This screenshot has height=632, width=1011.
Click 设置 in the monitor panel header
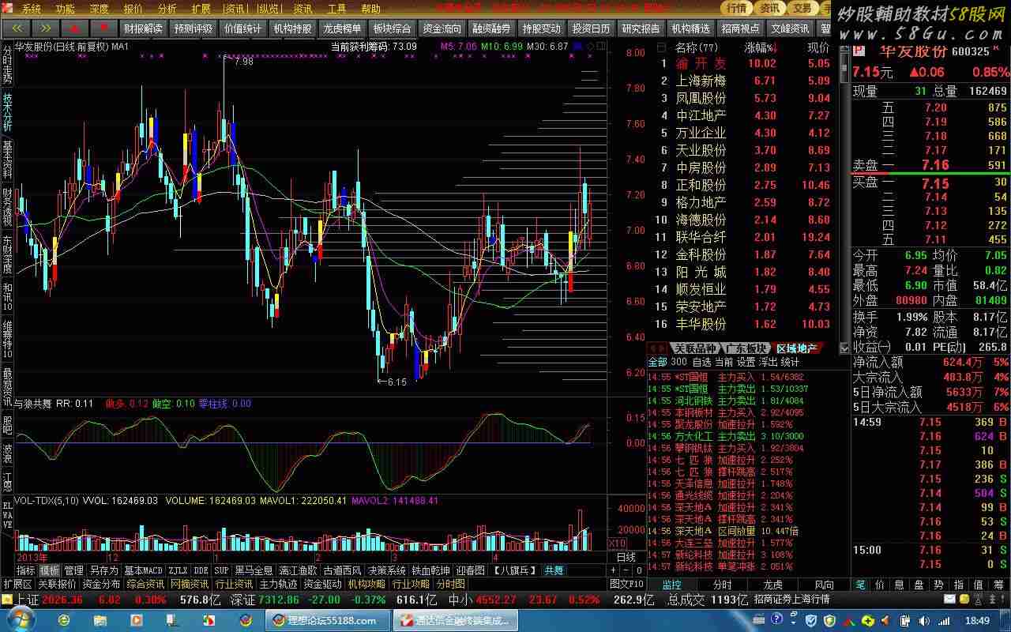(746, 362)
